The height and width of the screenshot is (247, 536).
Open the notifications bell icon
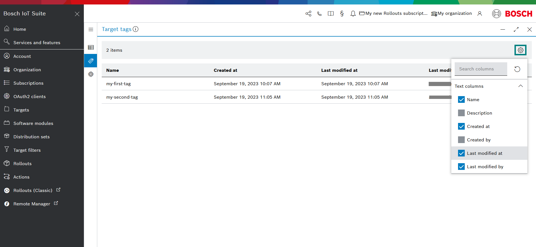click(x=353, y=13)
